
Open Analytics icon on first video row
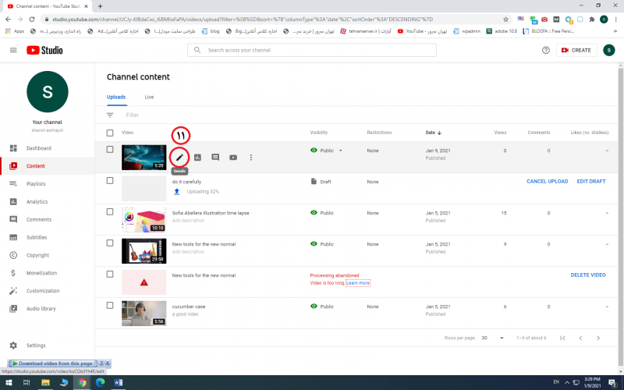198,158
